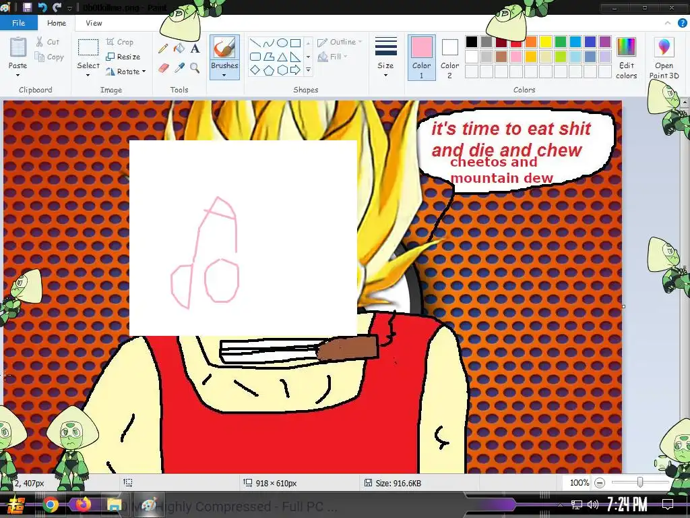Select the Text tool

(195, 48)
